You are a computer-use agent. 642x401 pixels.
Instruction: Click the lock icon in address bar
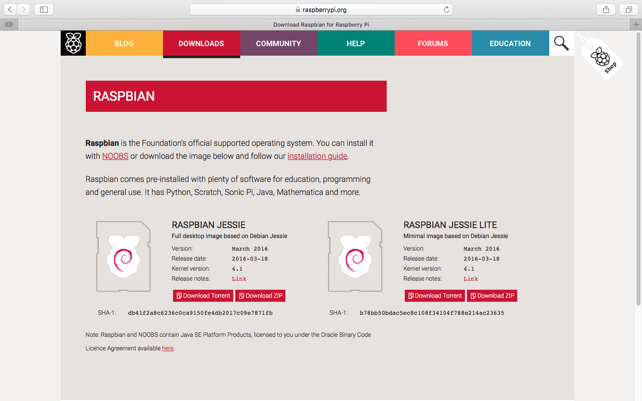(x=298, y=10)
